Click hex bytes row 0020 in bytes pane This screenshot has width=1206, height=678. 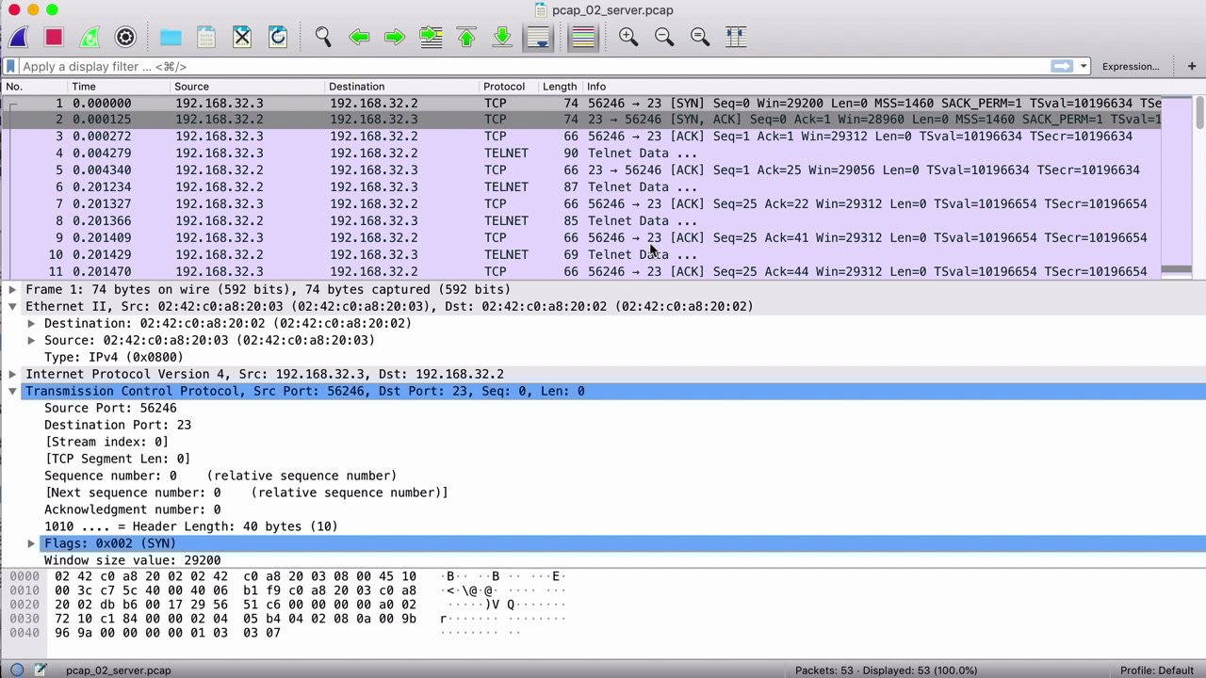tap(236, 604)
